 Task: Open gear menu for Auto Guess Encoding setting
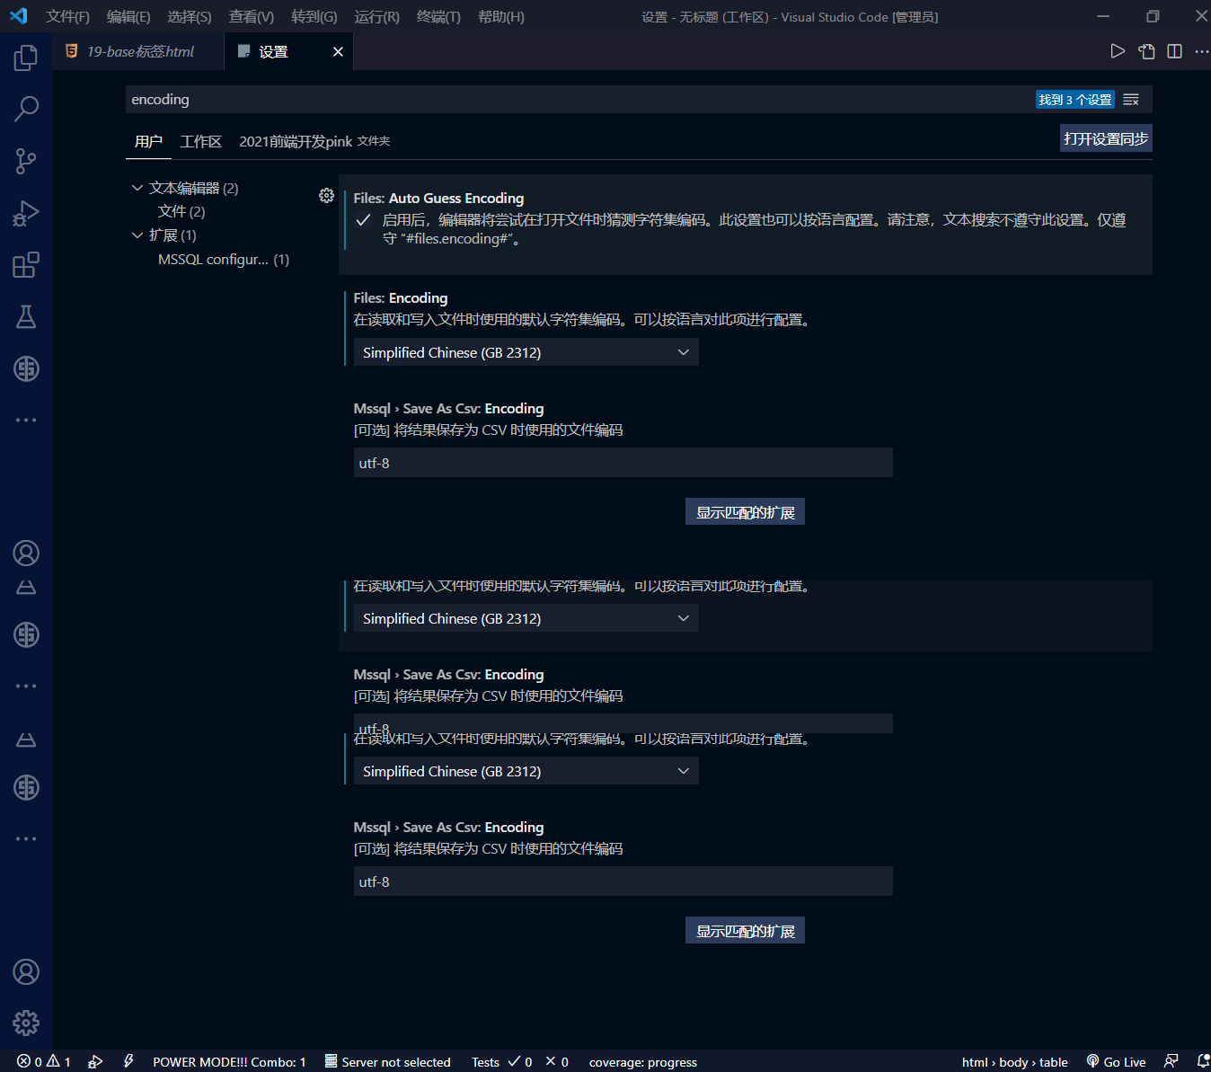point(326,195)
